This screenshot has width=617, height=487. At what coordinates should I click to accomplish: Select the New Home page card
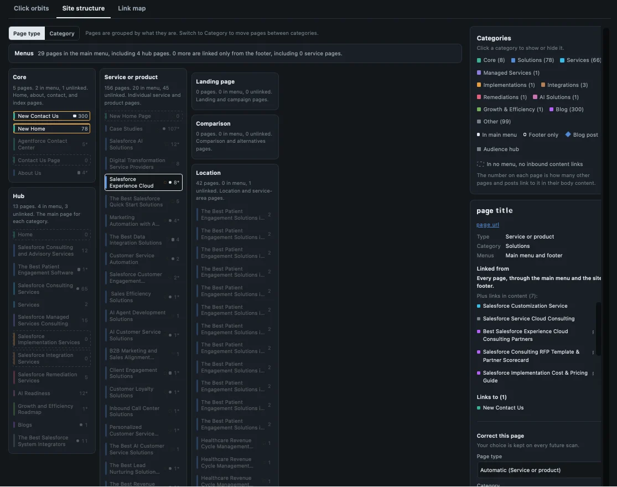[51, 128]
